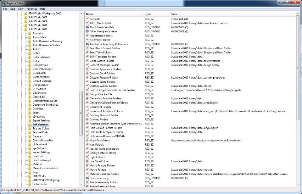The width and height of the screenshot is (302, 194).
Task: Click the folder icon of Animator key
Action: point(30,33)
